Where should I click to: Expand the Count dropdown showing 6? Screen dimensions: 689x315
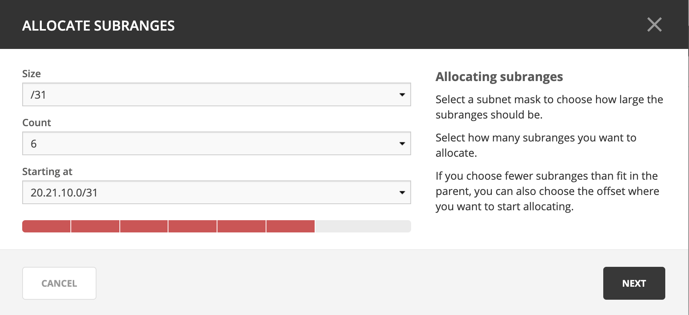pyautogui.click(x=216, y=143)
